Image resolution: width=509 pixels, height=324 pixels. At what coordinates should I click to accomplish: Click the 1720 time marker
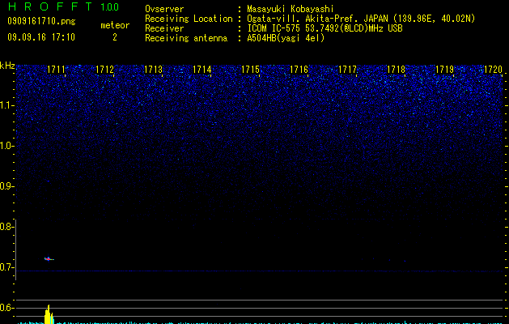click(493, 69)
